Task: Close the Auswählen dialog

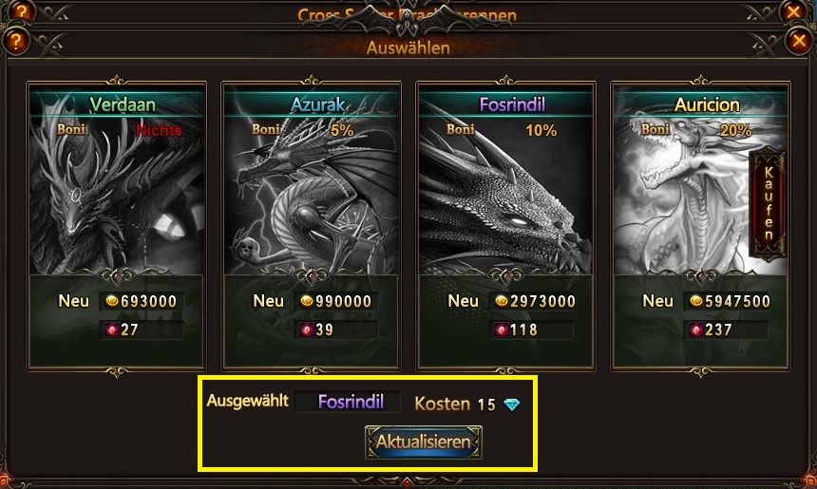Action: point(799,41)
